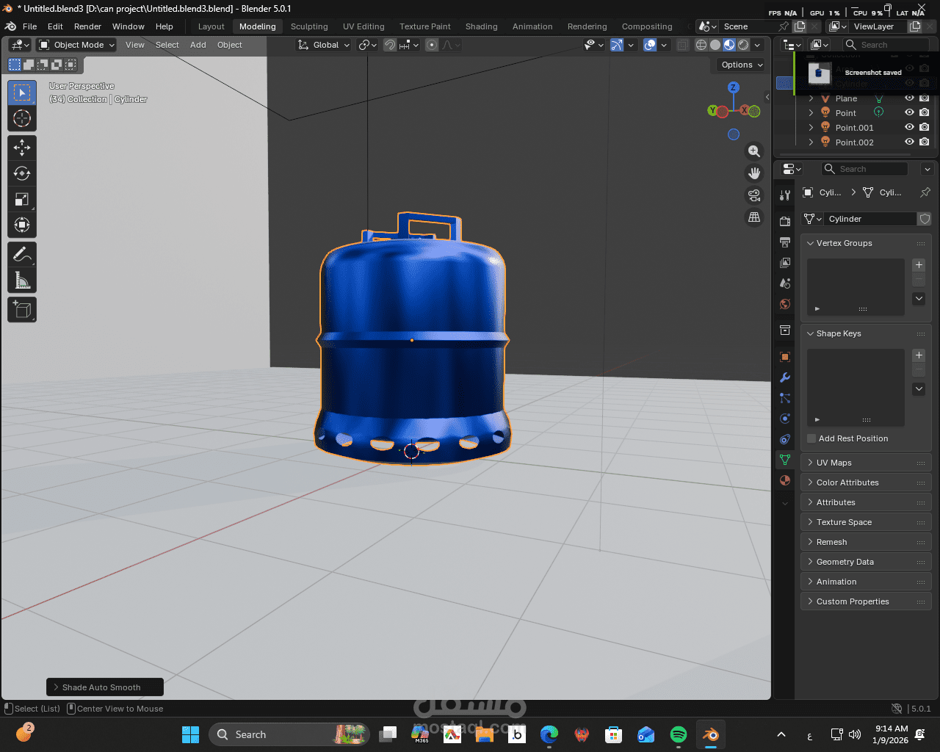Switch to the UV Editing workspace tab
The image size is (940, 752).
[364, 26]
